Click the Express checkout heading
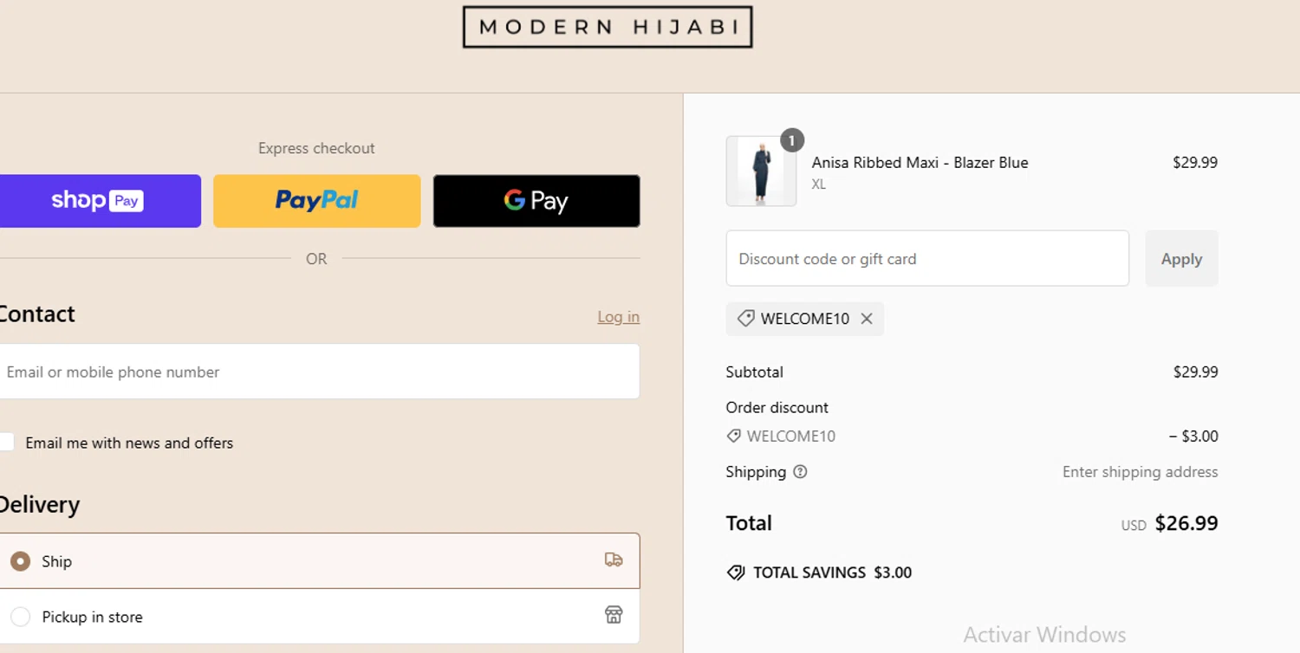Viewport: 1300px width, 653px height. [x=316, y=148]
